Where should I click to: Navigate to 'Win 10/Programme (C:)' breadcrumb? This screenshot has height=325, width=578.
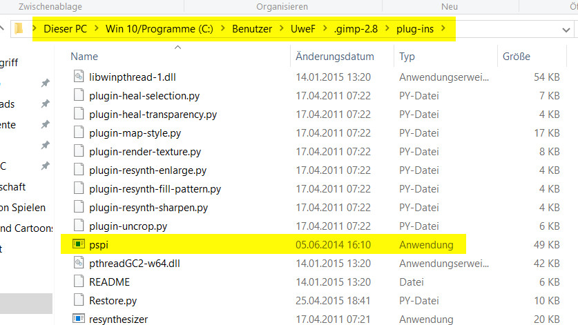tap(160, 29)
